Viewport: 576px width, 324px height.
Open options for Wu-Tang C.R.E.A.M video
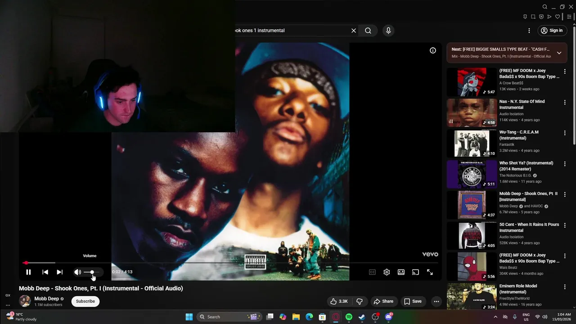pos(565,133)
